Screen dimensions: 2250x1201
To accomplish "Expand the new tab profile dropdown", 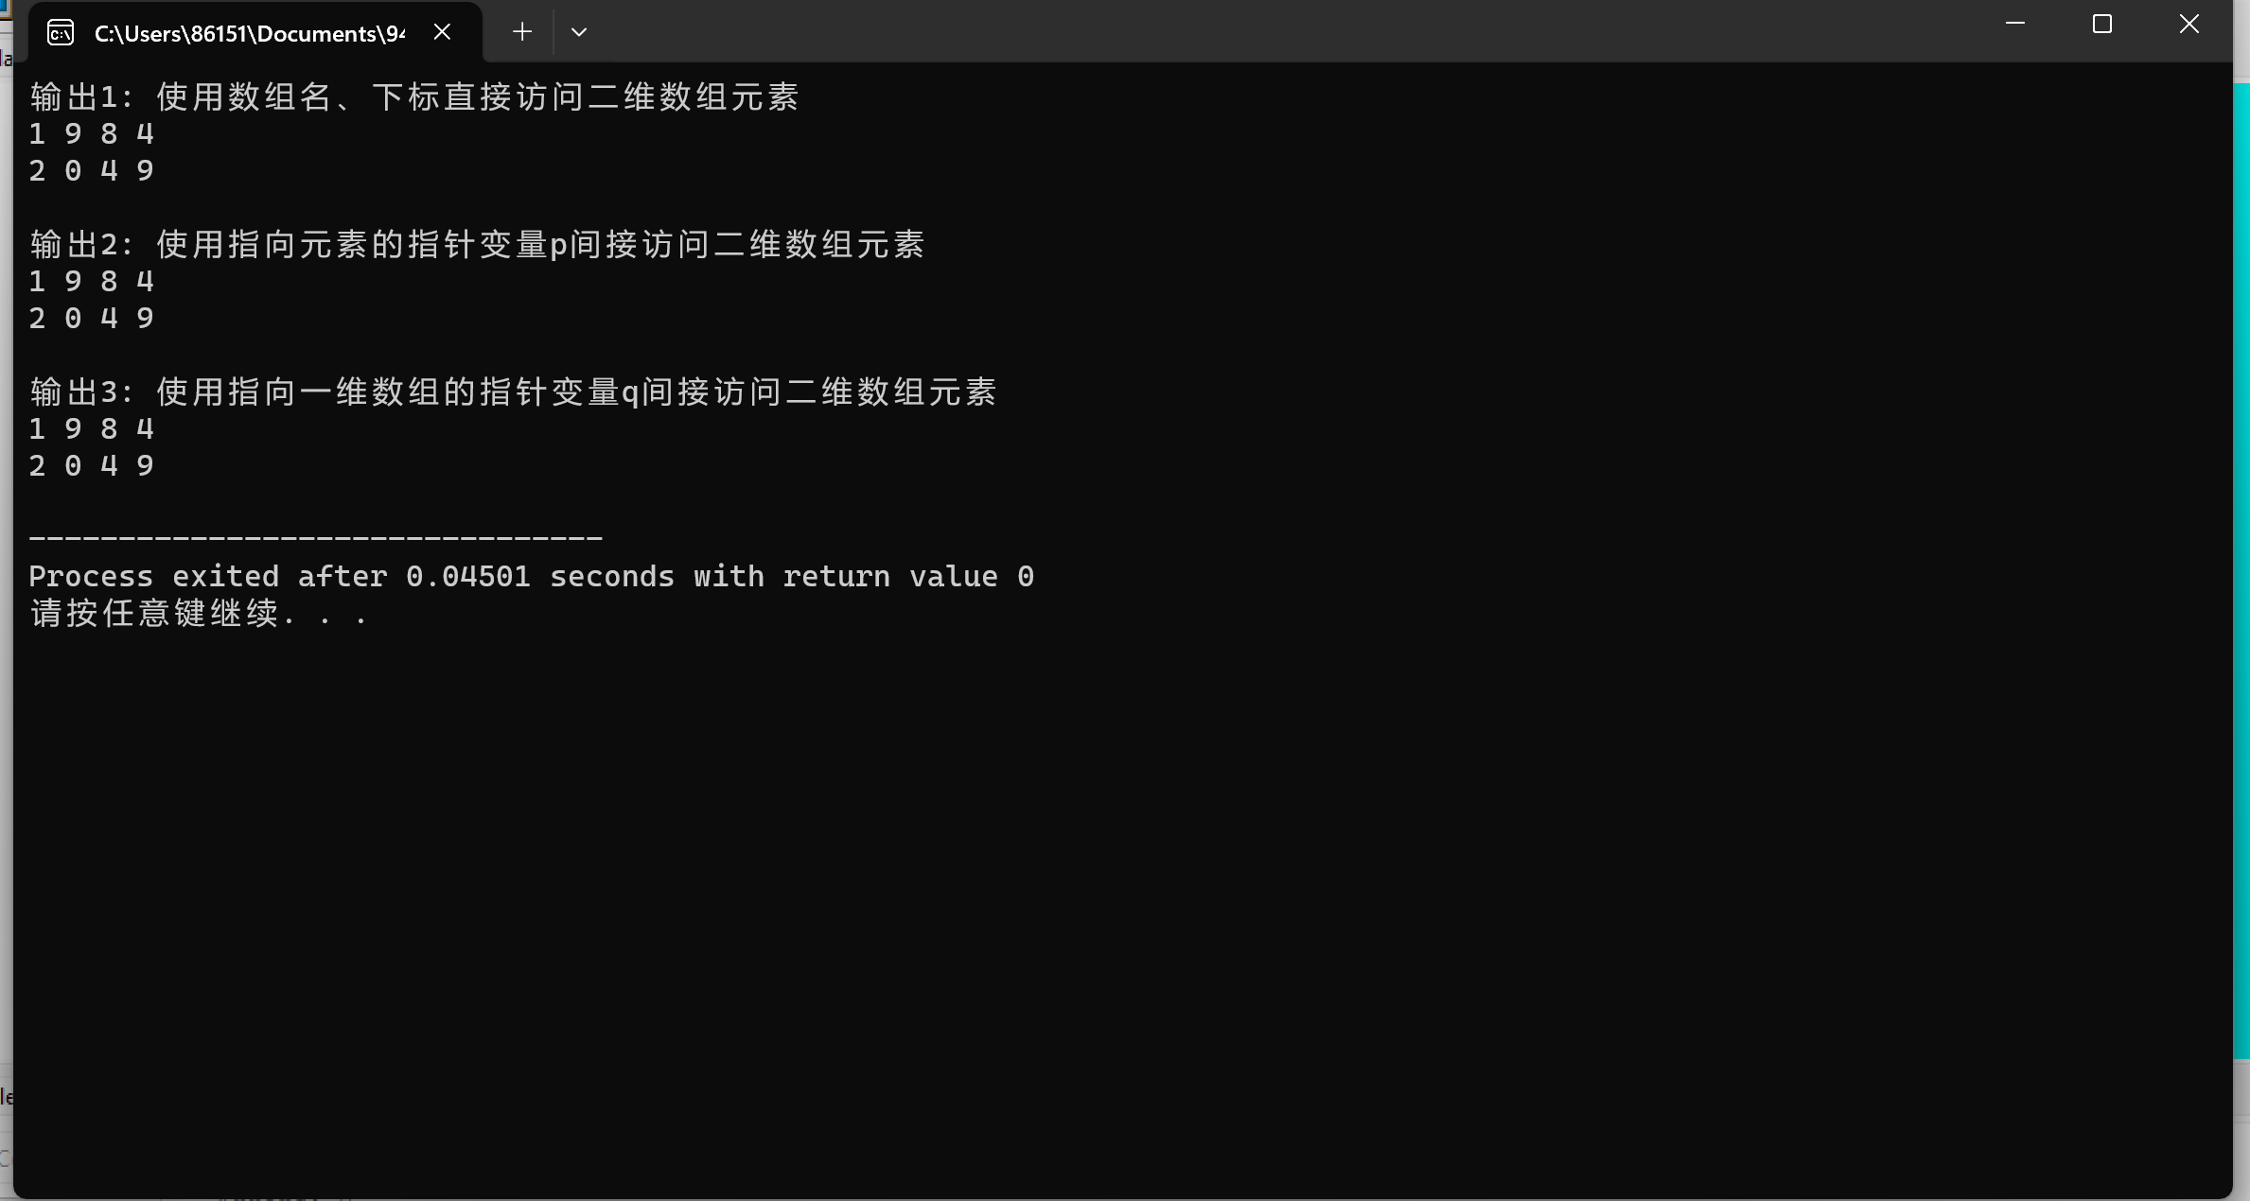I will pyautogui.click(x=579, y=32).
